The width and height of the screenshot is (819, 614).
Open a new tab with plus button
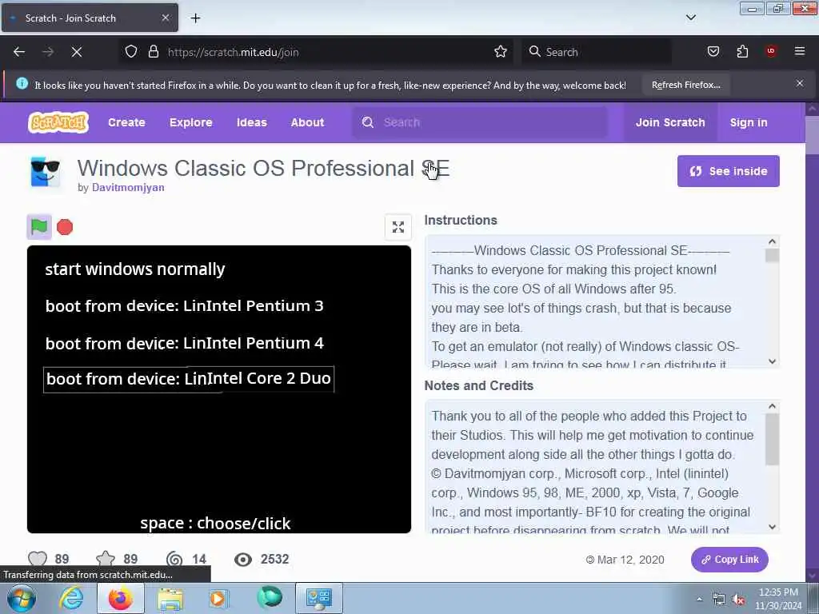click(x=195, y=18)
